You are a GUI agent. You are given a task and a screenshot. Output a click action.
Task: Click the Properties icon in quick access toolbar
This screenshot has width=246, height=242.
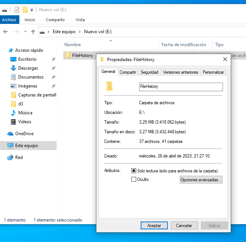coord(16,10)
